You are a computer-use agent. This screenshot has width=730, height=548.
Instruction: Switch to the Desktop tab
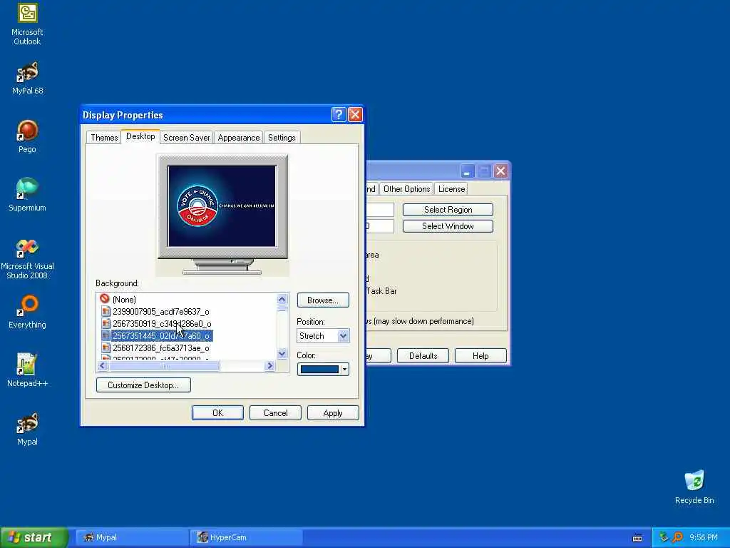pyautogui.click(x=140, y=136)
